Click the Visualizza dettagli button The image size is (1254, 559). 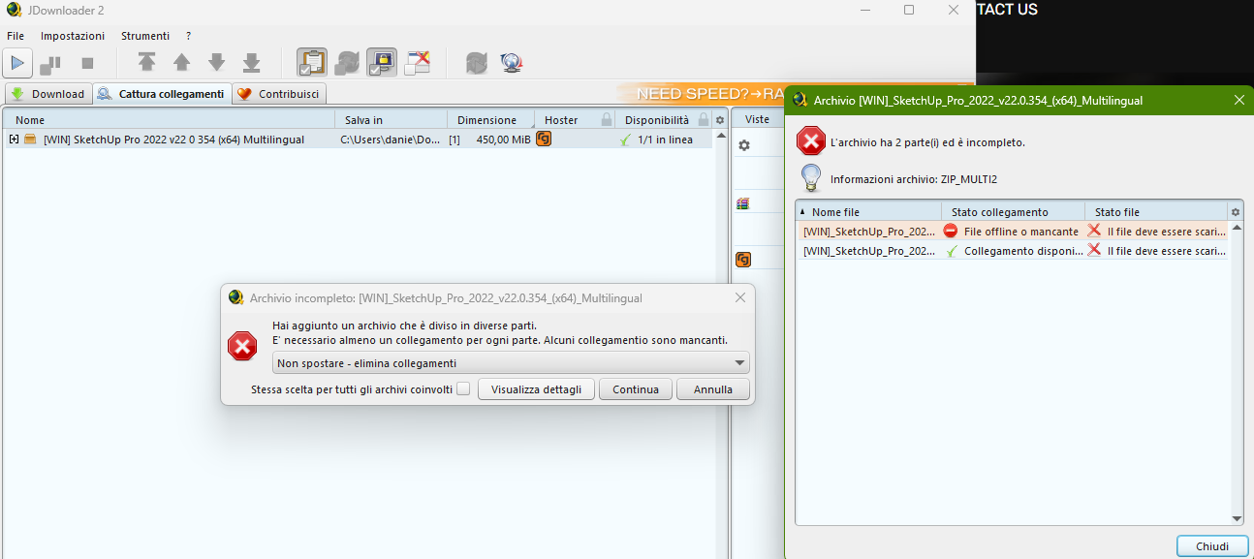536,389
